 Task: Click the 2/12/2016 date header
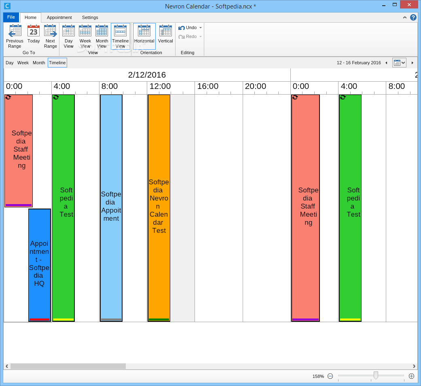pyautogui.click(x=147, y=75)
